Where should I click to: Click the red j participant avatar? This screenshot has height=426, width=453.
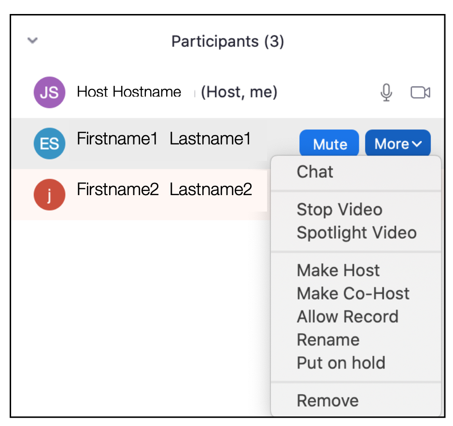pyautogui.click(x=49, y=195)
